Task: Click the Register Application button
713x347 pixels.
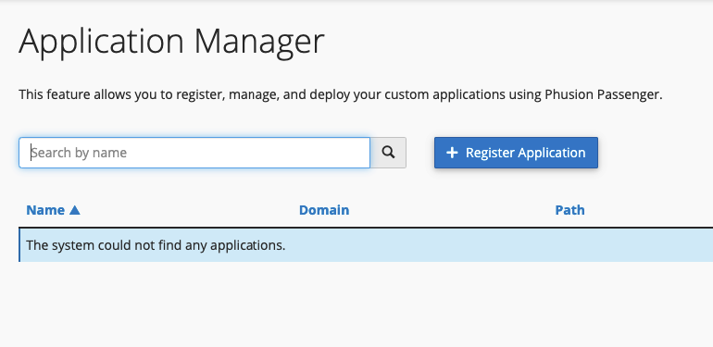Action: 516,153
